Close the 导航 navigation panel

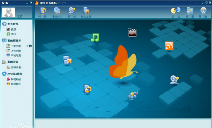point(31,3)
